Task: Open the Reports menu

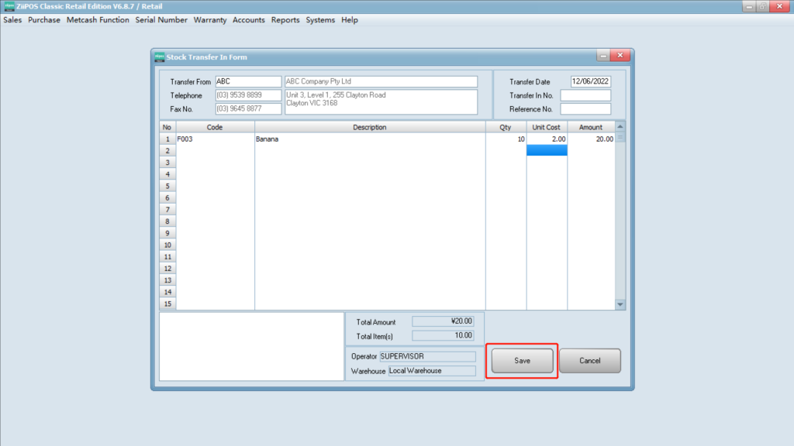Action: [285, 20]
